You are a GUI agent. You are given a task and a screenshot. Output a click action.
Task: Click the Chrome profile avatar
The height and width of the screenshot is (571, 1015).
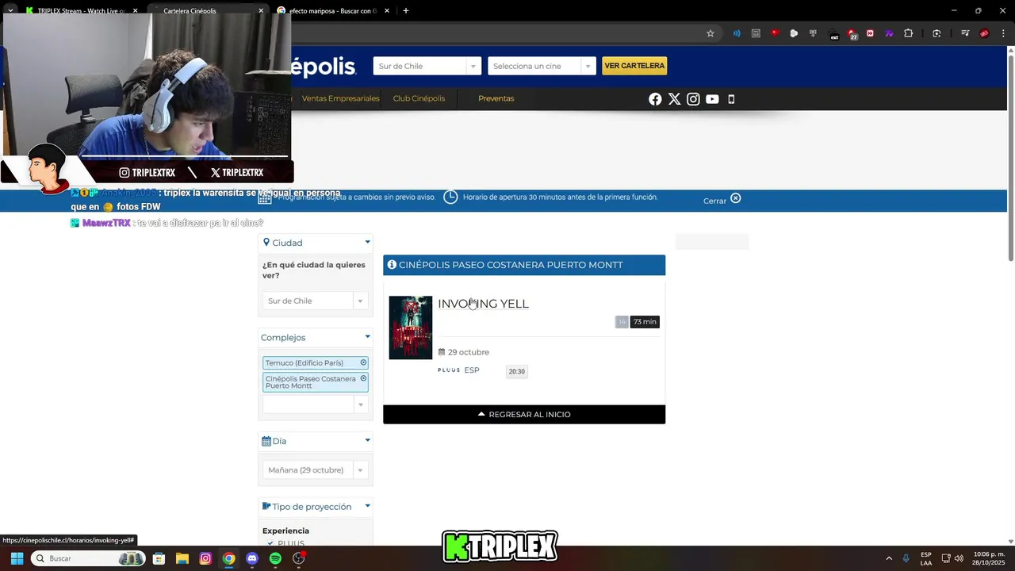tap(984, 33)
